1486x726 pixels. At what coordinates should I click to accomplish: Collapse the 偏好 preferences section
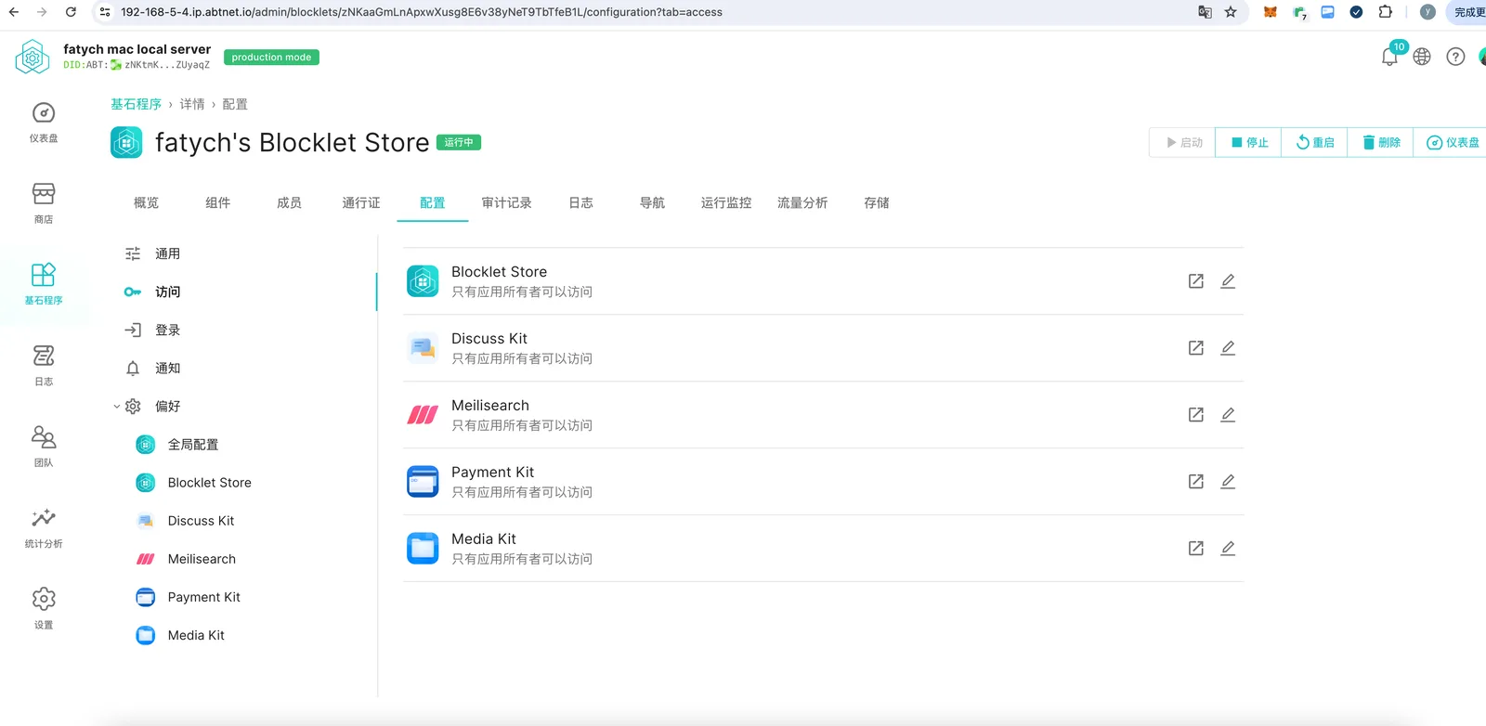point(117,407)
